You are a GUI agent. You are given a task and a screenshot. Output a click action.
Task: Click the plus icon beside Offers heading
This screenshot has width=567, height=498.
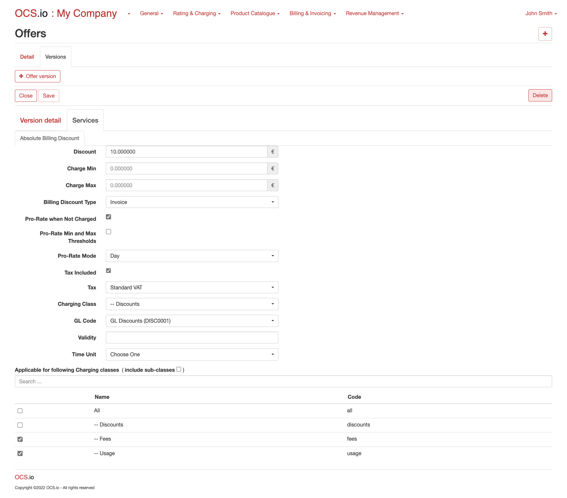545,34
